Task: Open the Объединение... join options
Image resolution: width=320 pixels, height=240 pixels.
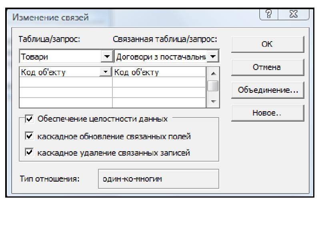Action: click(267, 90)
